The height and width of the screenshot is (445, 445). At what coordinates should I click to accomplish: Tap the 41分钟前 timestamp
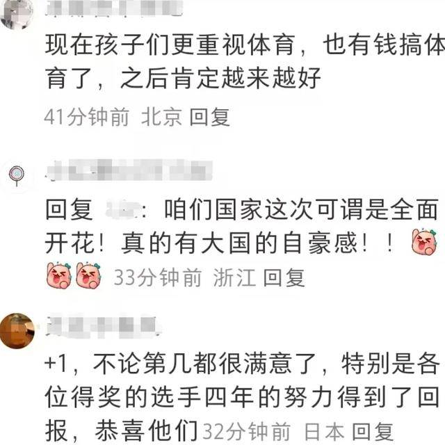(87, 117)
